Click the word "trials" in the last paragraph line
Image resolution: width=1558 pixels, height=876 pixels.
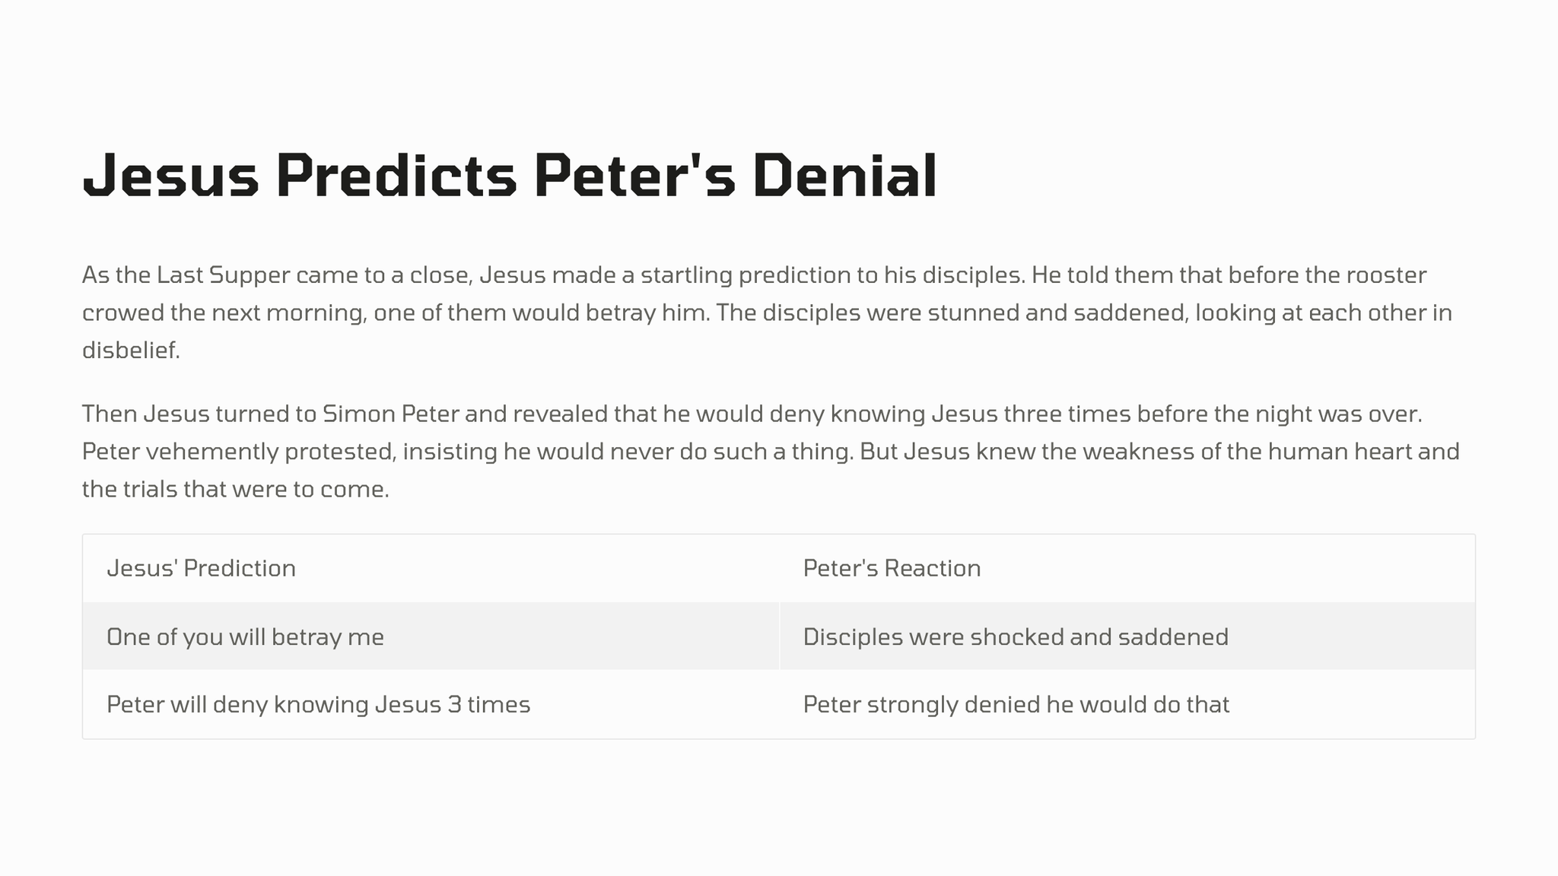tap(150, 489)
